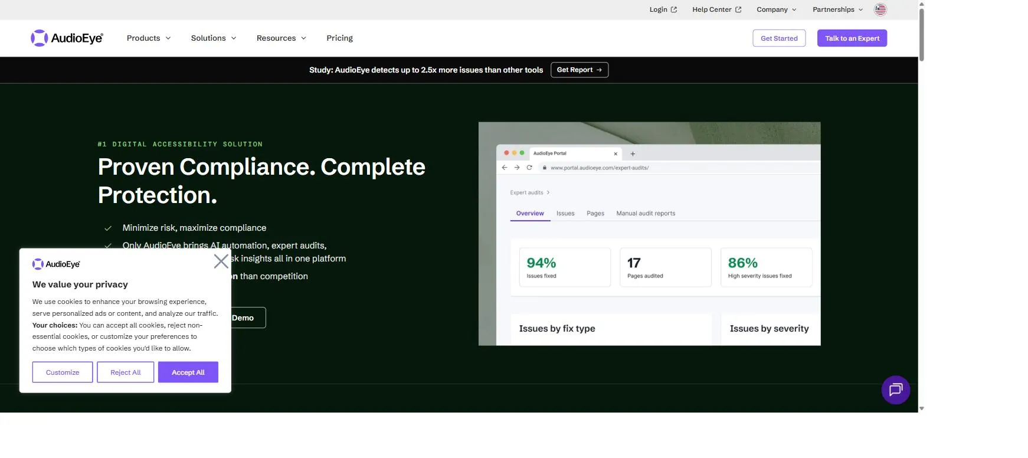Open the Login link

[x=663, y=9]
